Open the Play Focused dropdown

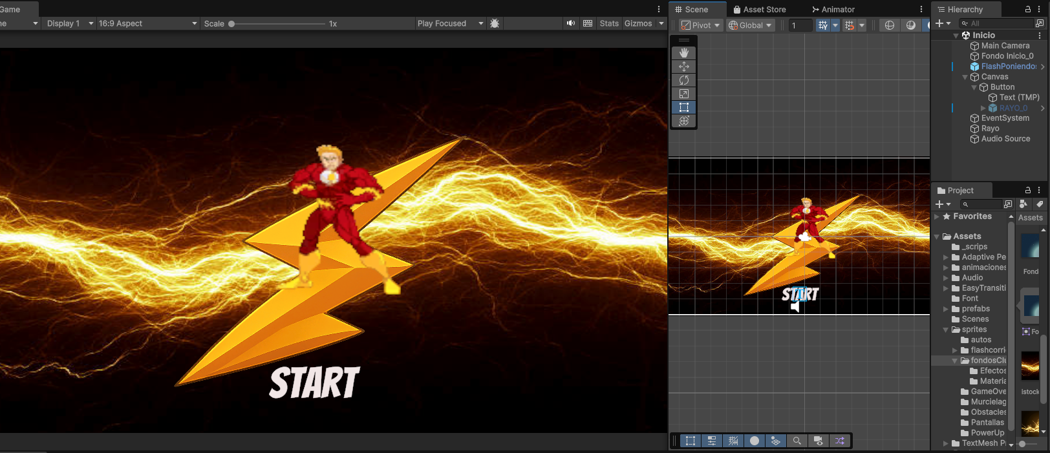point(450,23)
